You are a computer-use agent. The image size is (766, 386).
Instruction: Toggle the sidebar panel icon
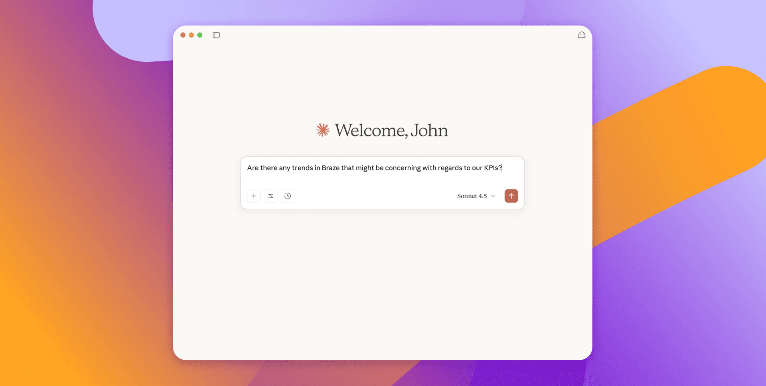click(216, 35)
